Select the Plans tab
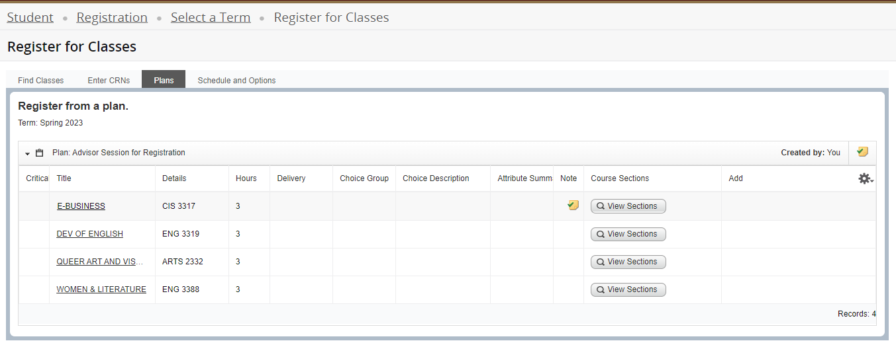896x343 pixels. (164, 81)
